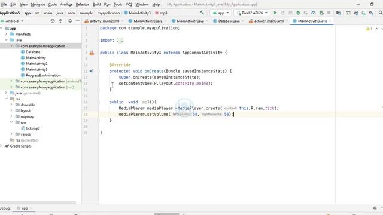Jump to previous highlighted problem with up arrow
383x215 pixels.
click(x=376, y=29)
